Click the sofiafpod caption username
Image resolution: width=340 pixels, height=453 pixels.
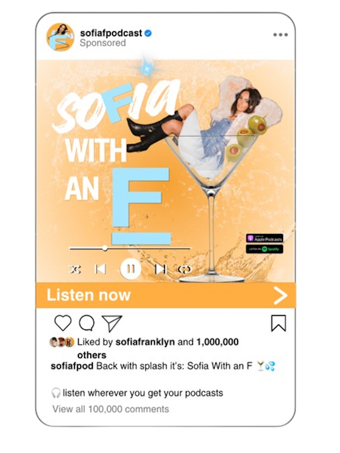point(72,366)
